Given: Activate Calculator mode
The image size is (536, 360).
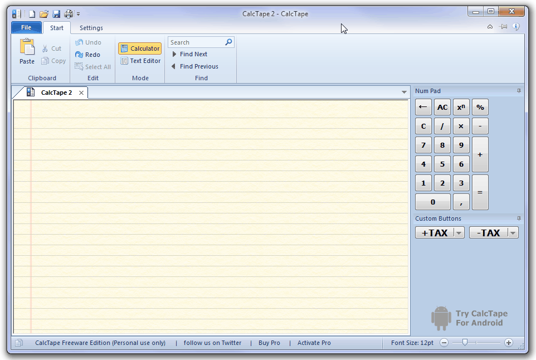Looking at the screenshot, I should point(140,48).
